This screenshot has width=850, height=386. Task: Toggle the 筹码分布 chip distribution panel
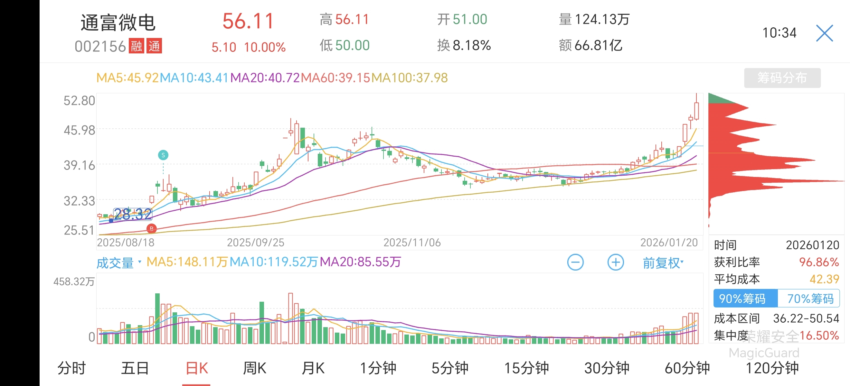coord(782,78)
